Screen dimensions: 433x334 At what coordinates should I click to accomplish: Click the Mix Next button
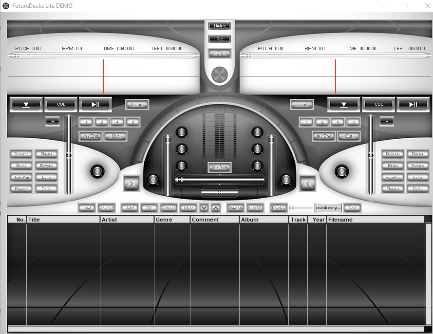tap(219, 167)
